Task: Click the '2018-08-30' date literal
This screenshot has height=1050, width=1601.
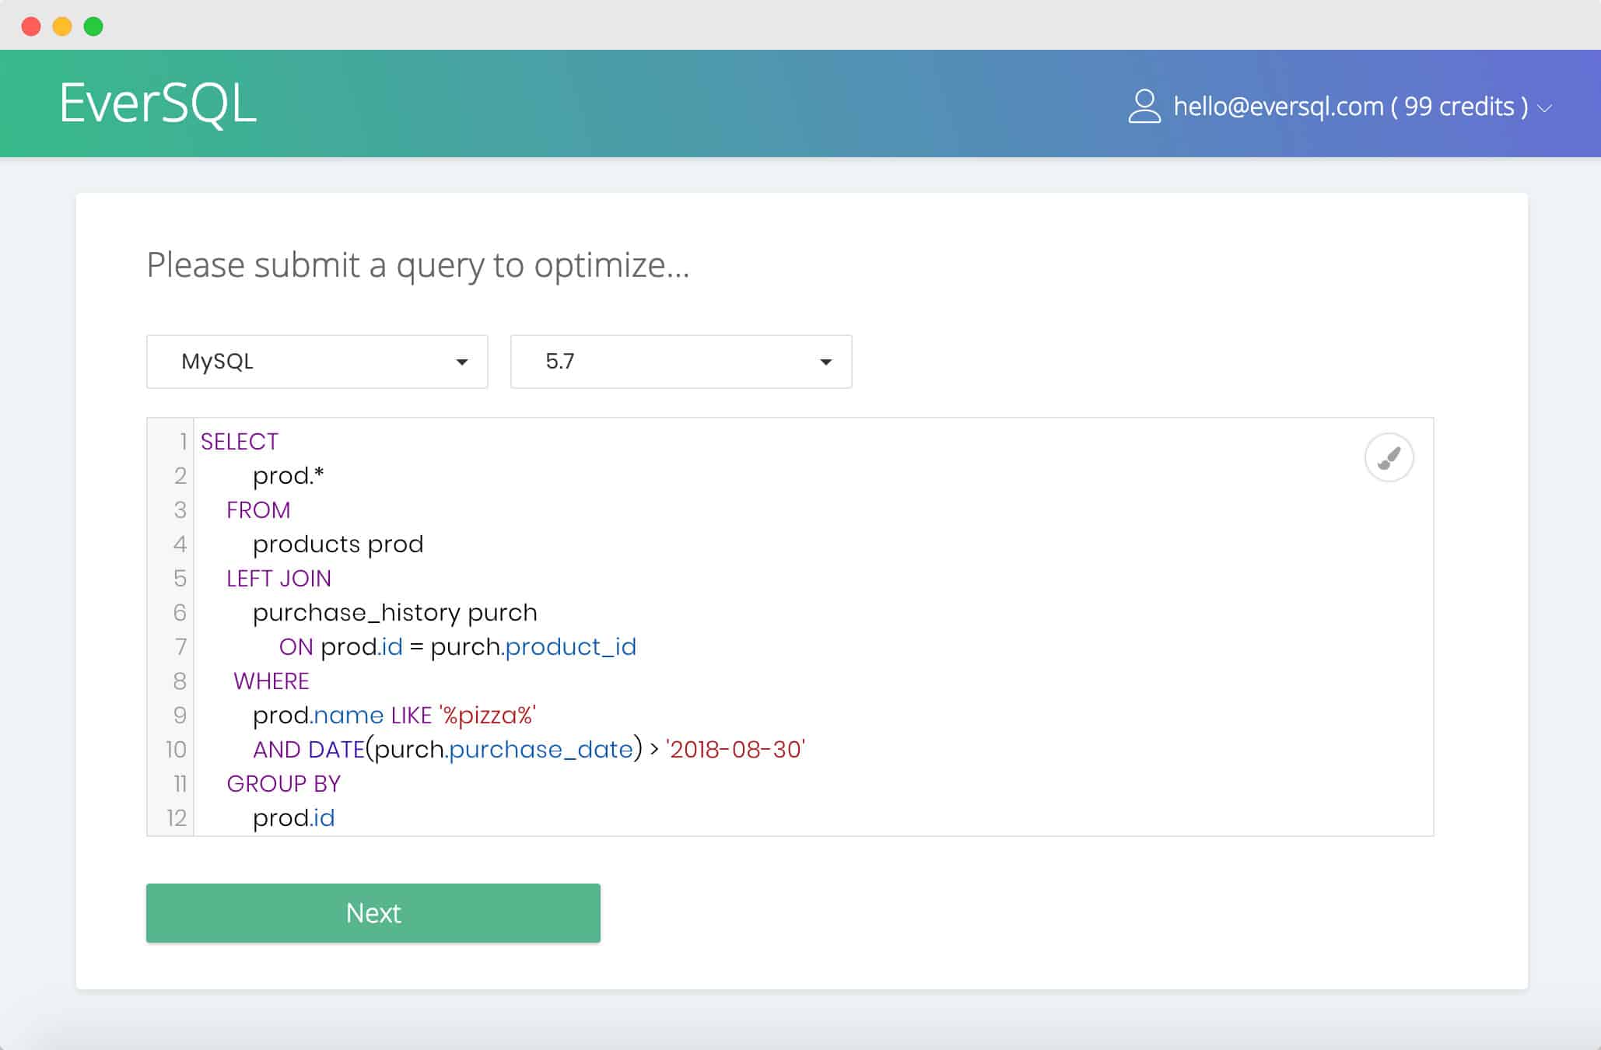Action: 736,750
